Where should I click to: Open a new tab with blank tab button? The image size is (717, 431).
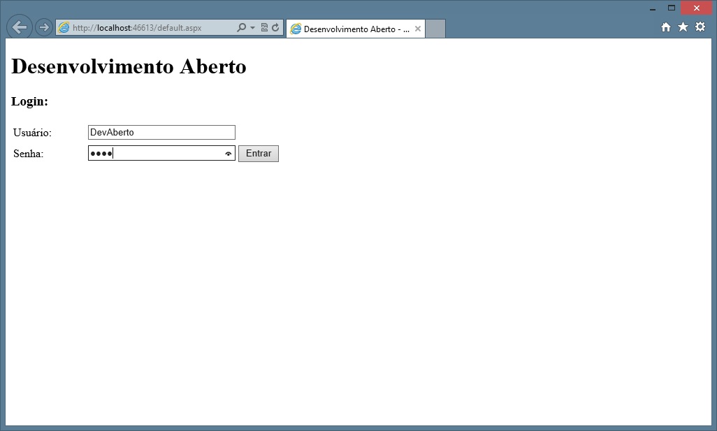[x=435, y=29]
